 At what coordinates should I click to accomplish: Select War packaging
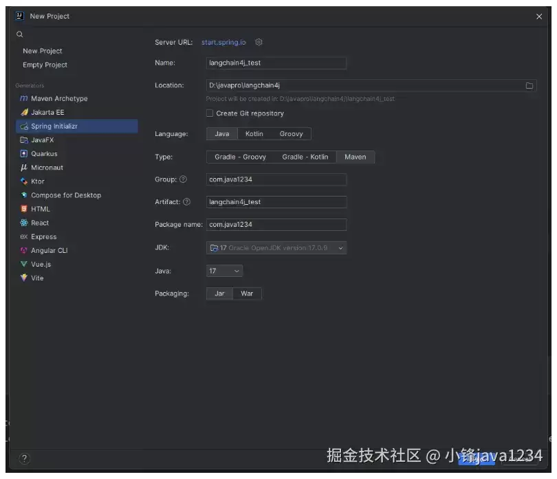(247, 293)
